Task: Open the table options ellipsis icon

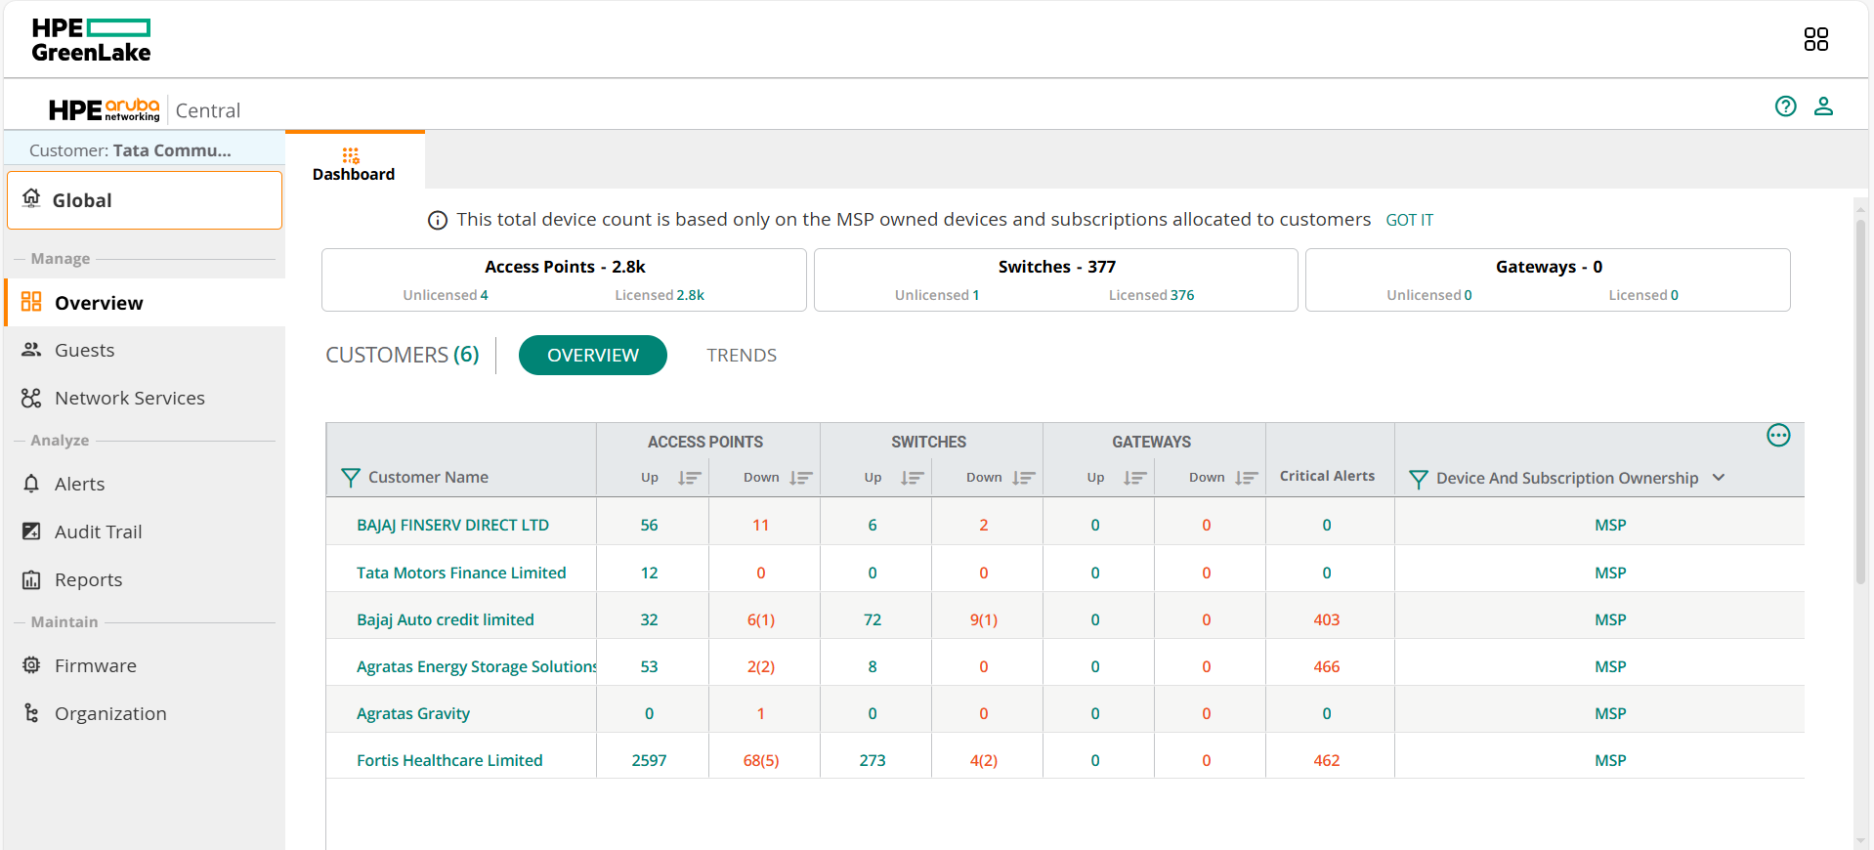Action: coord(1778,436)
